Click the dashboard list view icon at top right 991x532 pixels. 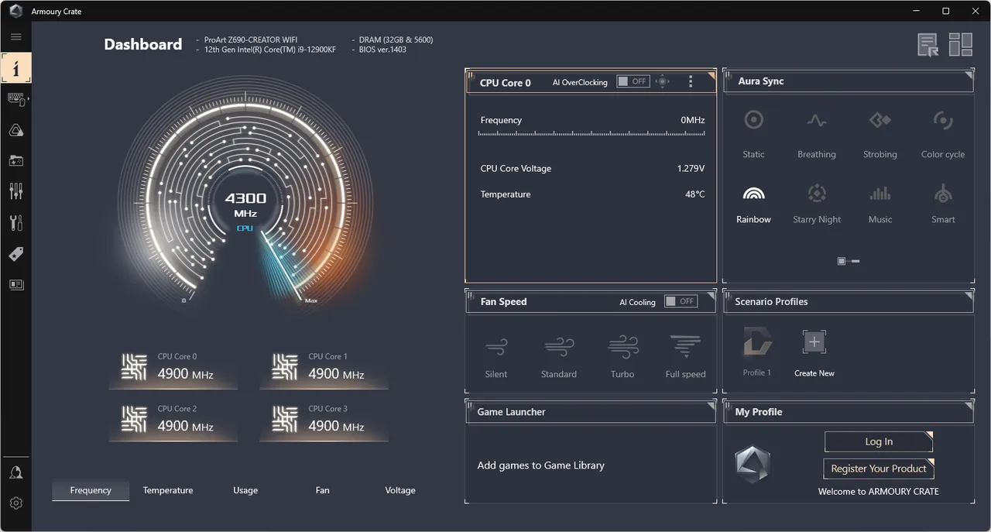point(928,45)
